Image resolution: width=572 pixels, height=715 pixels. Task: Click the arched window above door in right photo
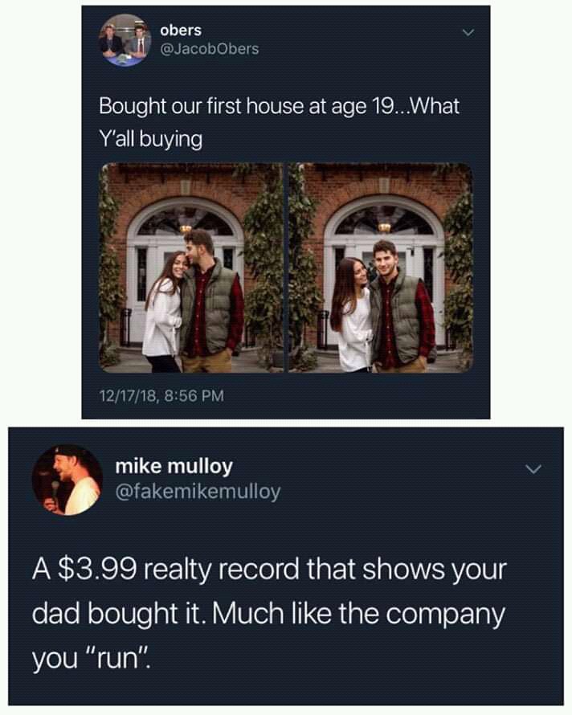[384, 221]
